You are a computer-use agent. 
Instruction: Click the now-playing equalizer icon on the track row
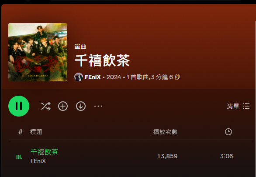pos(19,157)
